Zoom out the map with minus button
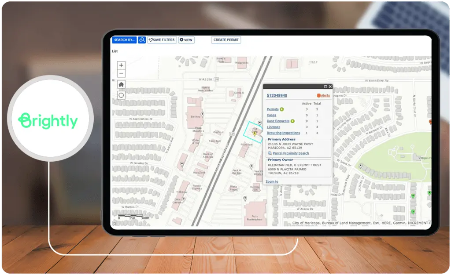 coord(122,73)
